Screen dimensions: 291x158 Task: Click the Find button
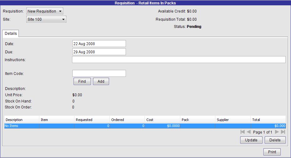[82, 82]
